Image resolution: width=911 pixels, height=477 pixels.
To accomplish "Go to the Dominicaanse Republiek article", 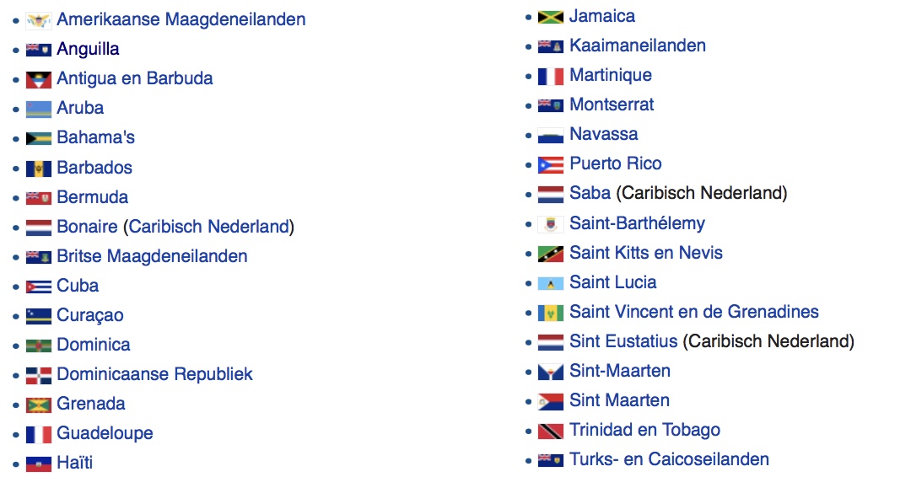I will pyautogui.click(x=154, y=373).
